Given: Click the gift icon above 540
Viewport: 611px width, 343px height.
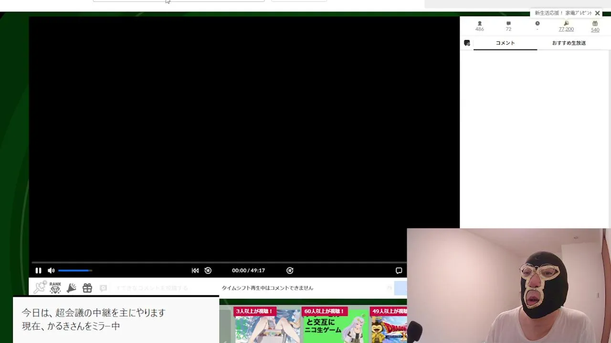Looking at the screenshot, I should point(595,23).
